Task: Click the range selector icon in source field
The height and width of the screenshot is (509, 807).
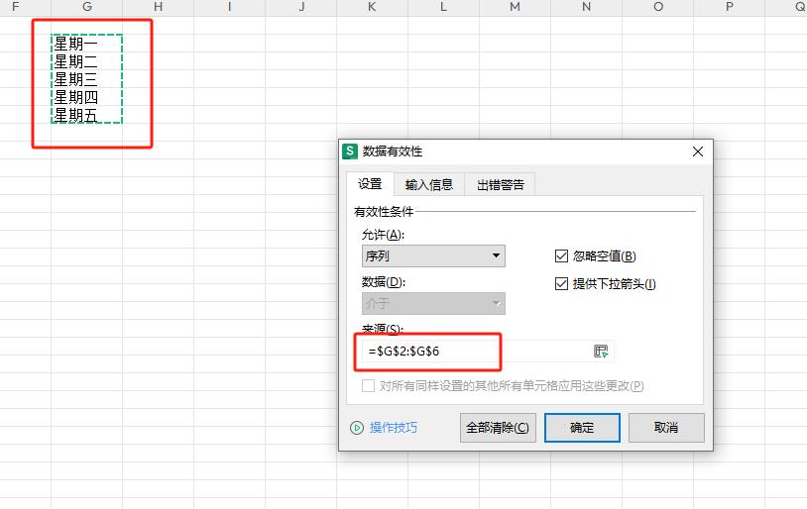Action: [601, 352]
